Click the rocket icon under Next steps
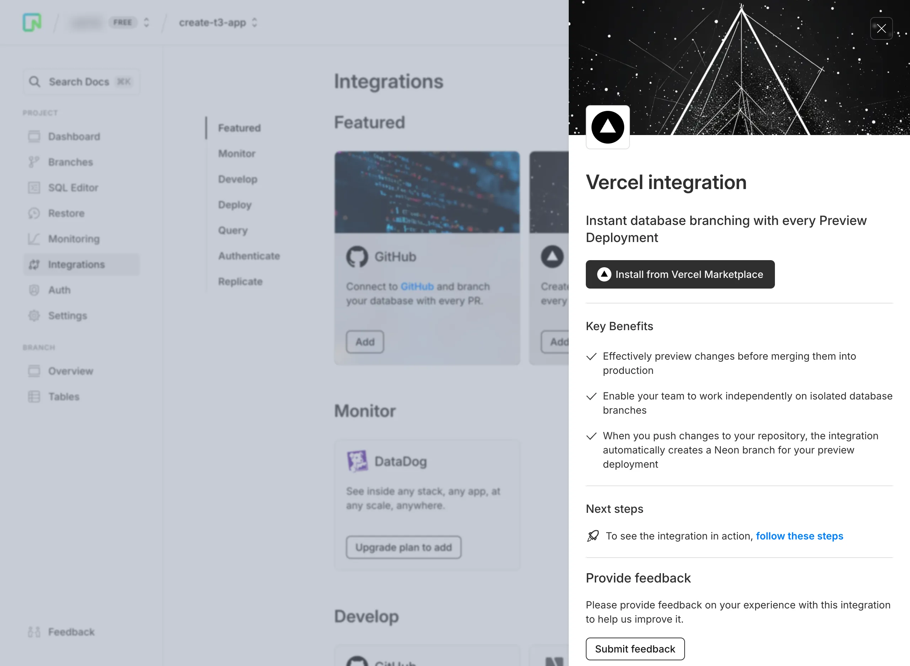This screenshot has width=910, height=666. 592,536
